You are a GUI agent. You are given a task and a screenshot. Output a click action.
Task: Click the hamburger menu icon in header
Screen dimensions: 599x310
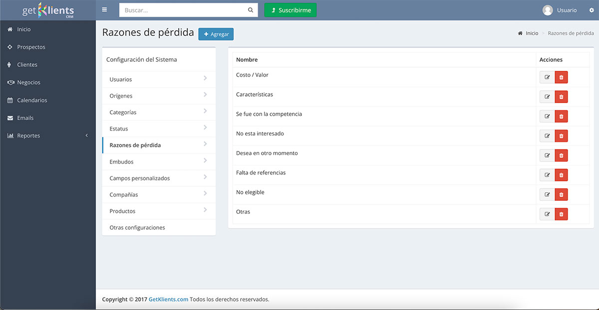click(104, 9)
